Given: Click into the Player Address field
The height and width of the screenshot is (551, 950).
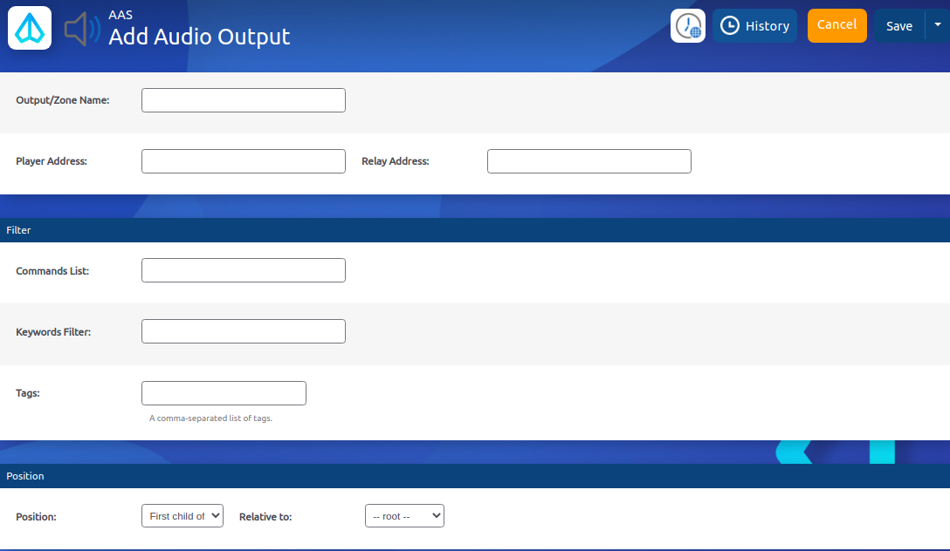Looking at the screenshot, I should click(x=243, y=161).
